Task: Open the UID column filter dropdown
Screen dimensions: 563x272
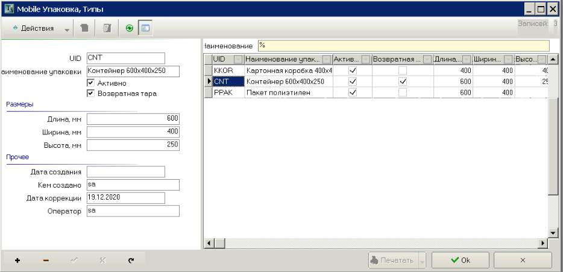Action: click(239, 59)
